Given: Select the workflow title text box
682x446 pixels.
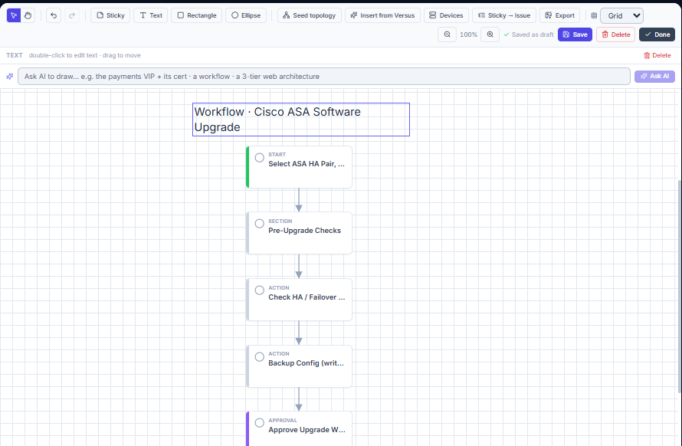Looking at the screenshot, I should click(301, 120).
